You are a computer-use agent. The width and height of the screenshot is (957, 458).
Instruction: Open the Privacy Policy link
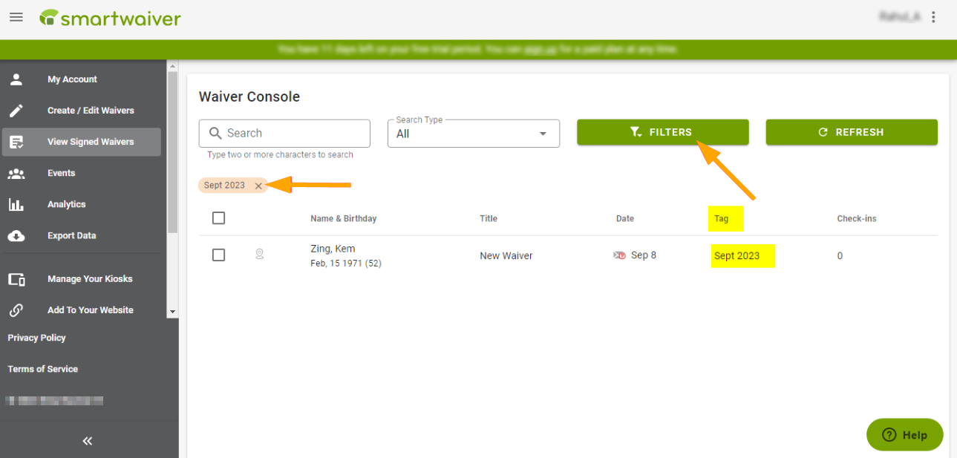click(36, 338)
